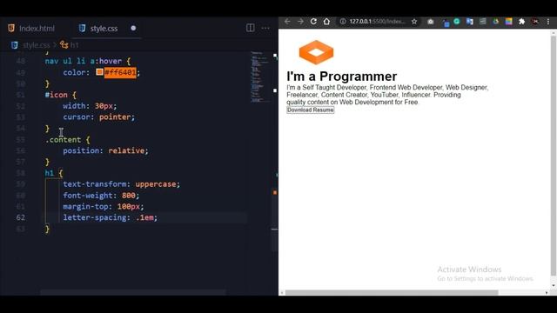The height and width of the screenshot is (313, 557).
Task: Click the browser horizontal scrollbar
Action: pos(392,292)
